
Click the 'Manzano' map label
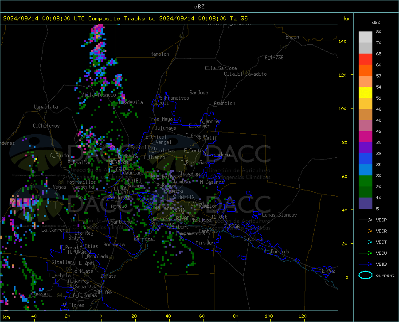coord(41,294)
